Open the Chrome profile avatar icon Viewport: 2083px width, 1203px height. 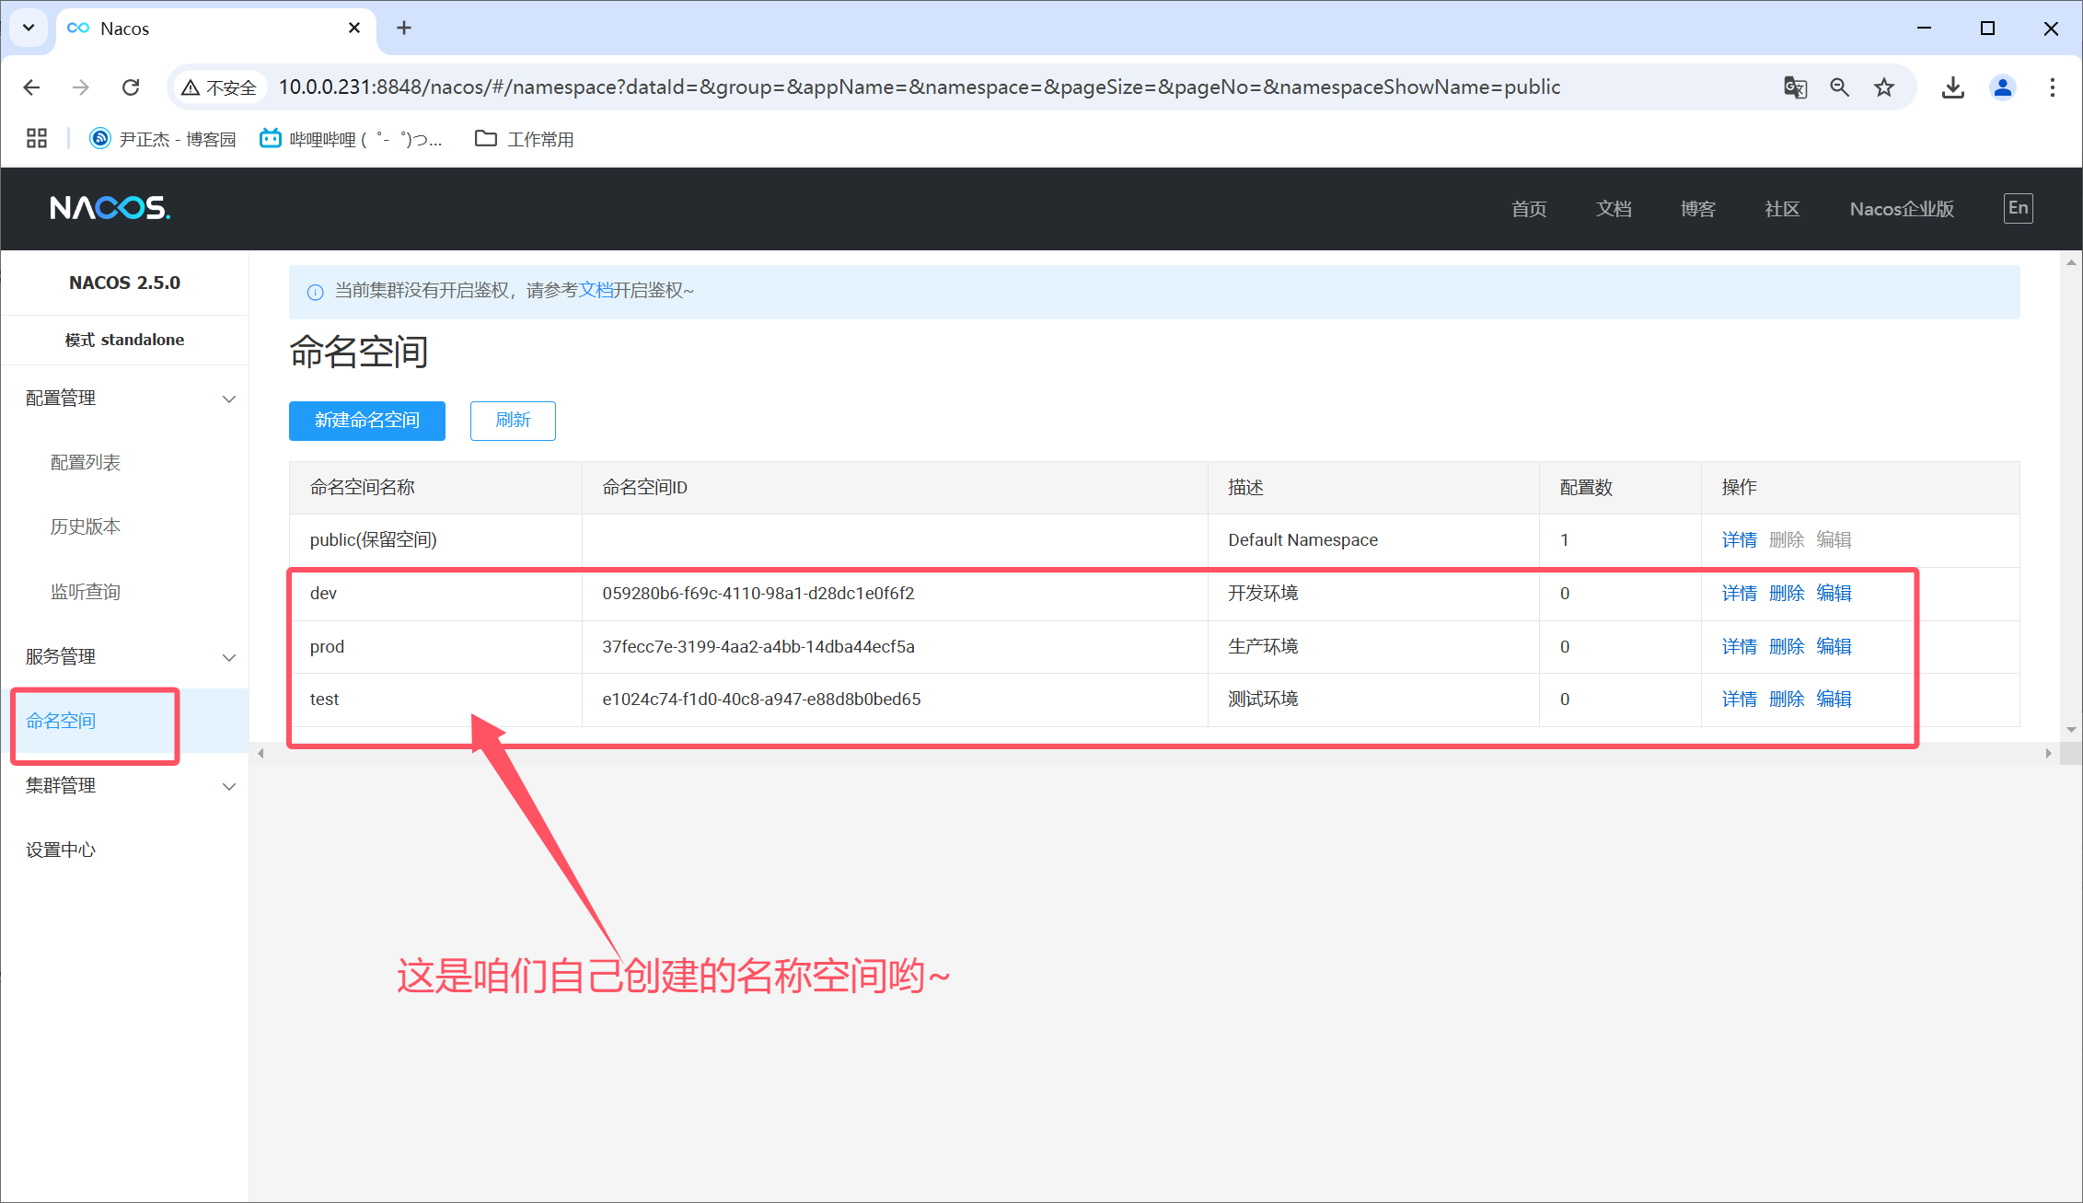point(2002,87)
